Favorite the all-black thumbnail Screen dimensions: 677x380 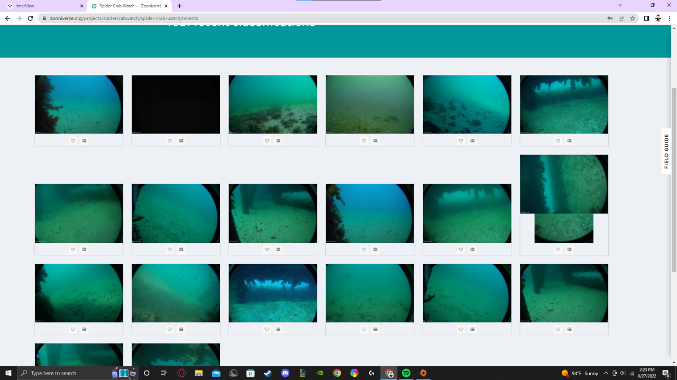[x=170, y=141]
